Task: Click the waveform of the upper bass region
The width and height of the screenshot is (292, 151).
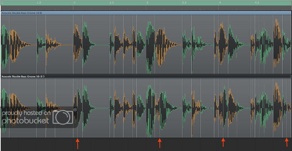Action: (146, 45)
